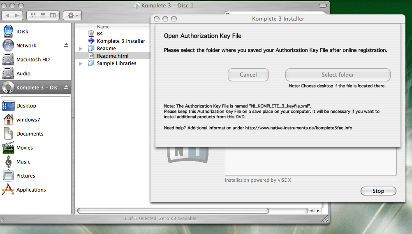
Task: Select Komplete 3 DVD disc icon
Action: click(x=8, y=87)
